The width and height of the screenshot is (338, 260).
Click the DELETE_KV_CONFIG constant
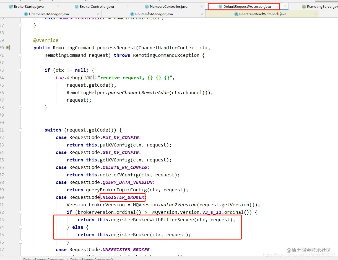125,167
